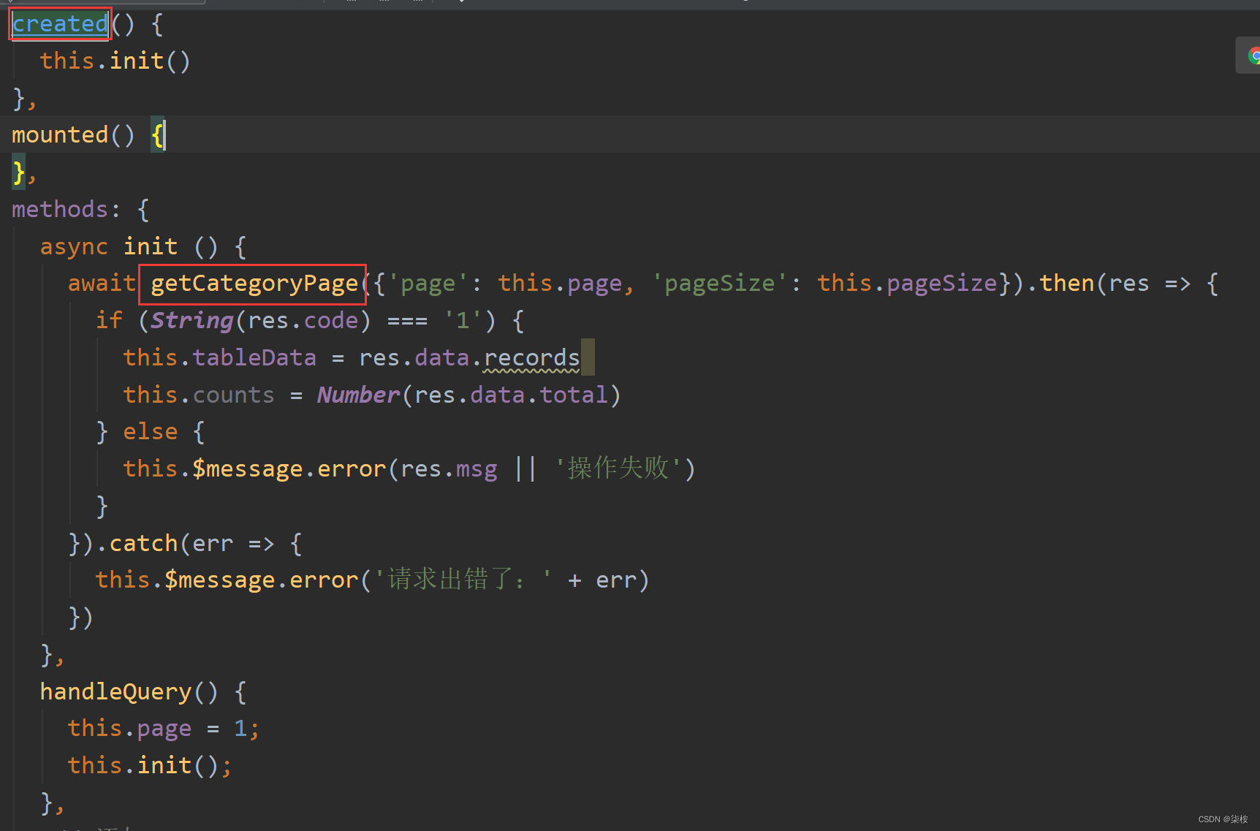Screen dimensions: 1260x831
Task: Click the Chrome browser preview icon
Action: coord(1253,56)
